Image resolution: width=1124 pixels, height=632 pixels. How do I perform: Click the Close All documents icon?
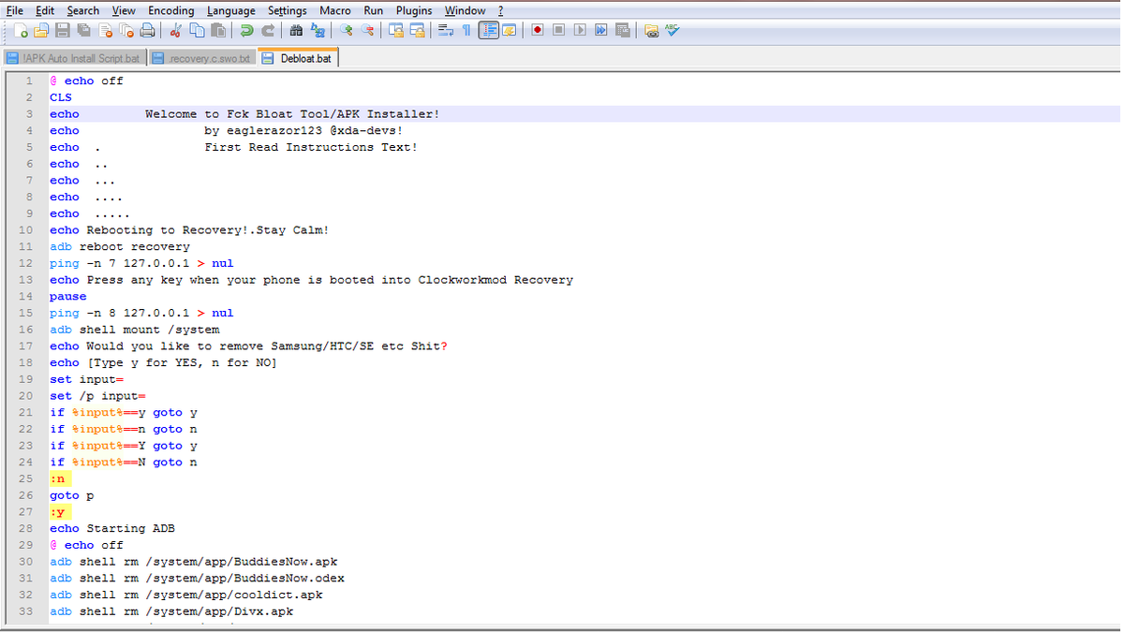[126, 30]
